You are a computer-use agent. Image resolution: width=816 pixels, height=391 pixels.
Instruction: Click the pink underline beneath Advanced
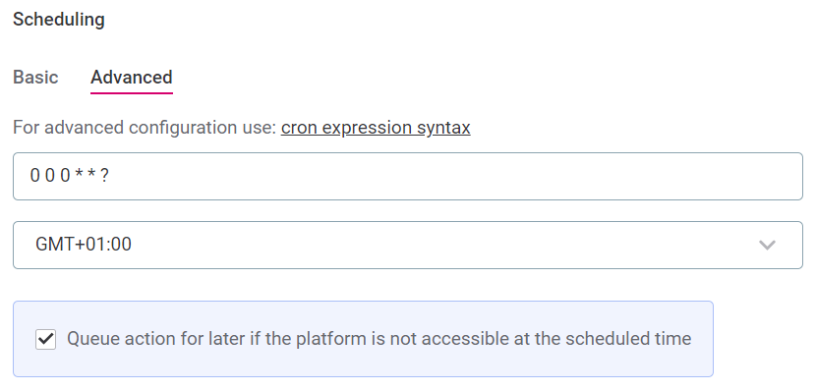(x=131, y=93)
